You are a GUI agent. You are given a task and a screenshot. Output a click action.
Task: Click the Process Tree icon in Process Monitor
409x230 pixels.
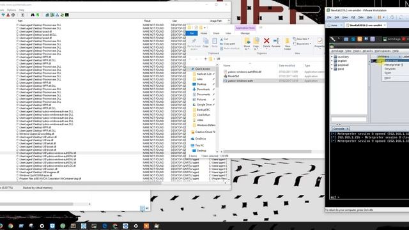[x=23, y=15]
